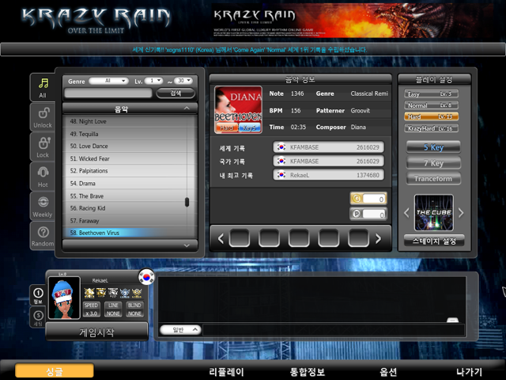The width and height of the screenshot is (506, 380).
Task: Change the LINE NONE setting
Action: tap(113, 310)
